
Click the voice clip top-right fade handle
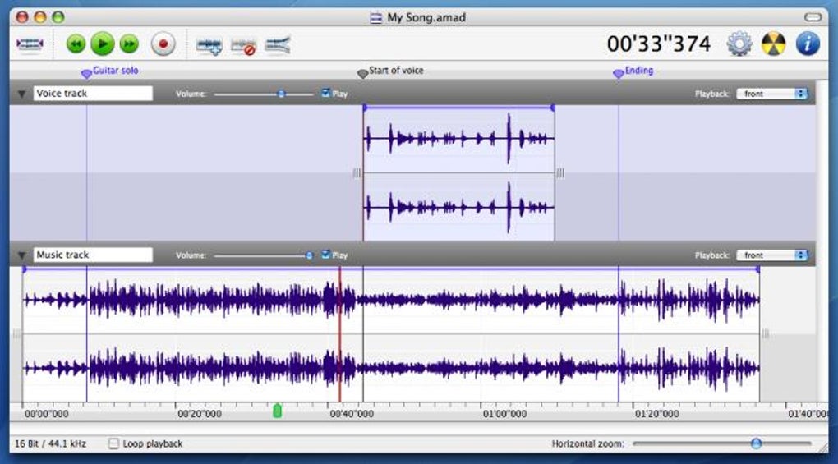point(553,108)
